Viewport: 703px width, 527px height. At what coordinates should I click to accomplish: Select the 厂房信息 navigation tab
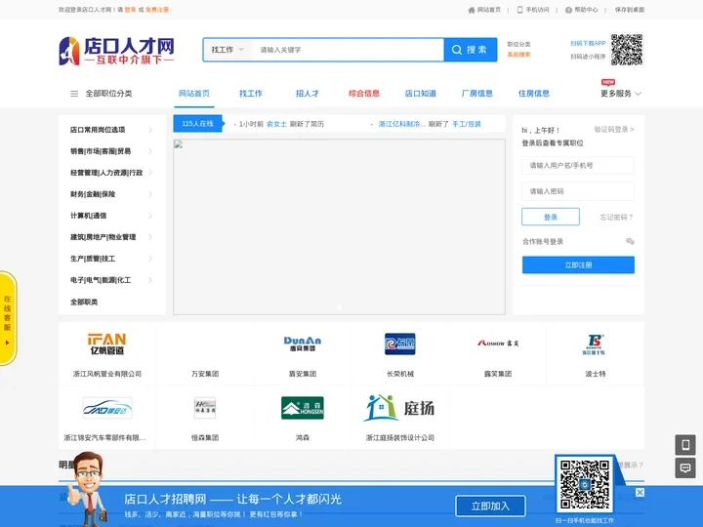click(x=477, y=94)
